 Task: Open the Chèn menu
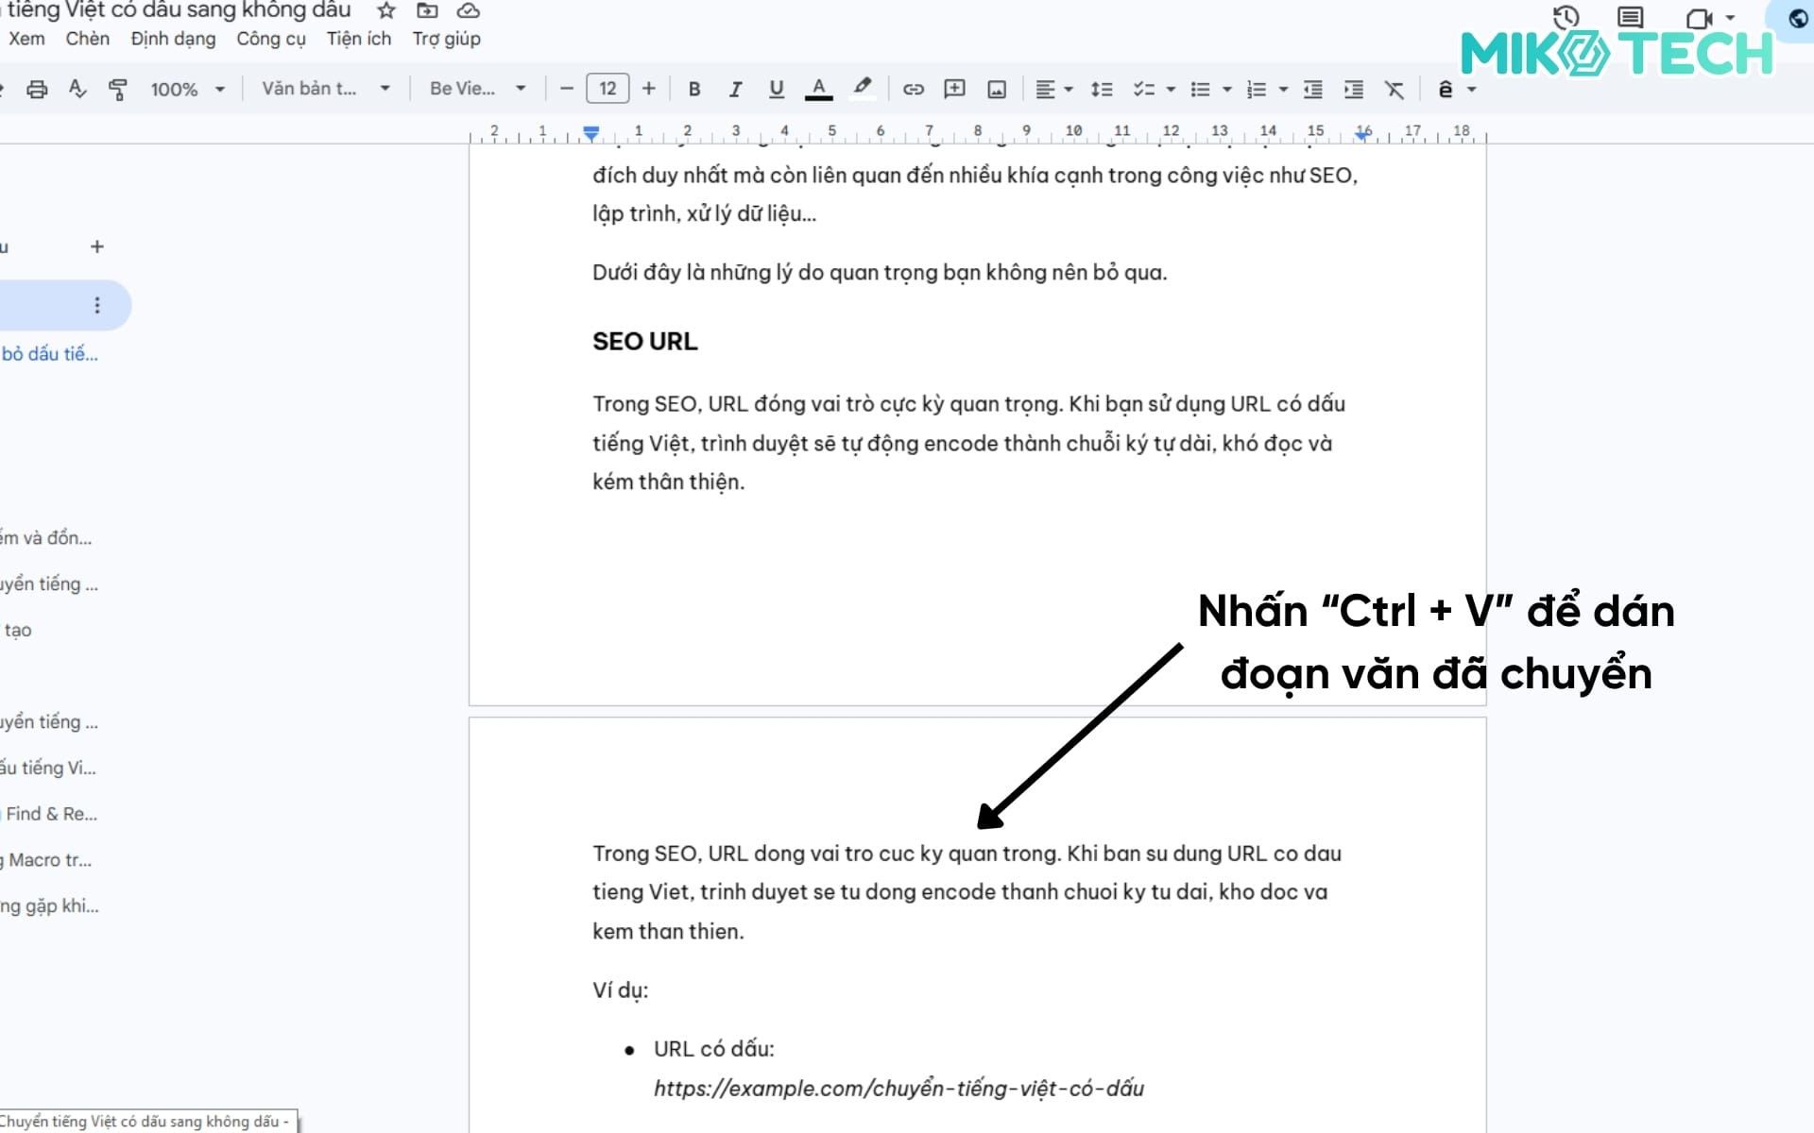tap(88, 39)
